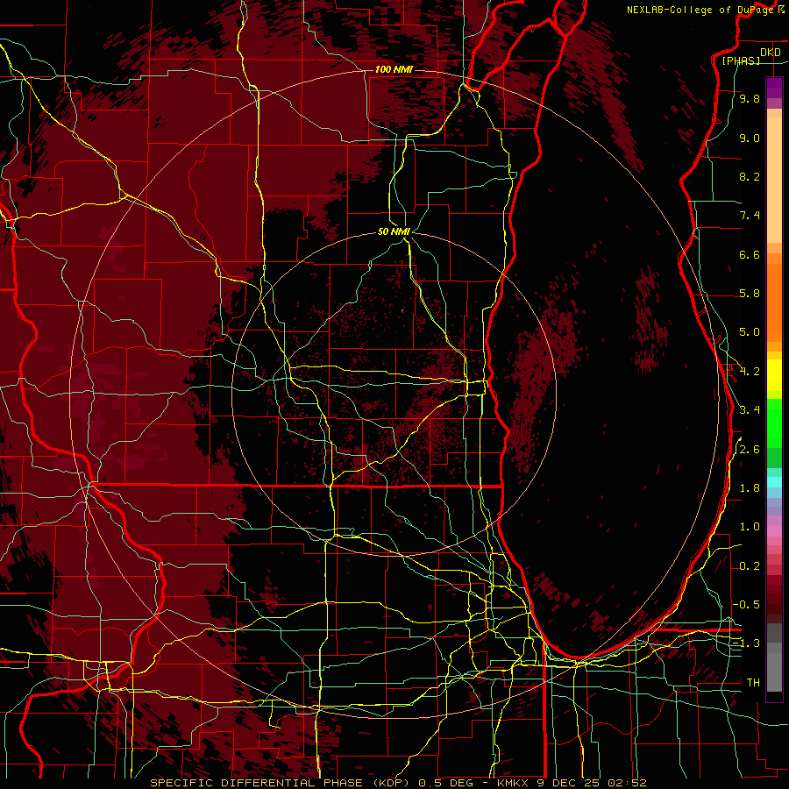Click the [PHAS] legend label

[x=741, y=60]
